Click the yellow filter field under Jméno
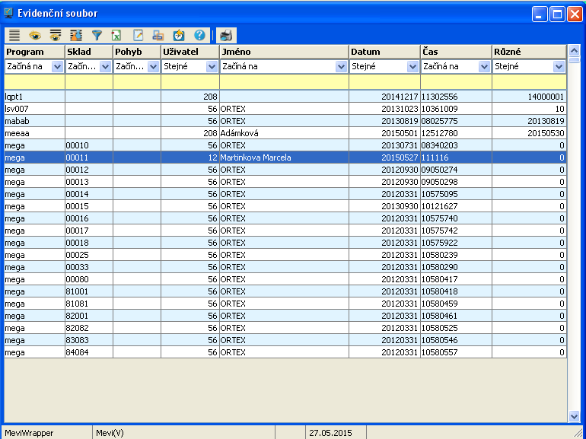586x439 pixels. pos(284,81)
